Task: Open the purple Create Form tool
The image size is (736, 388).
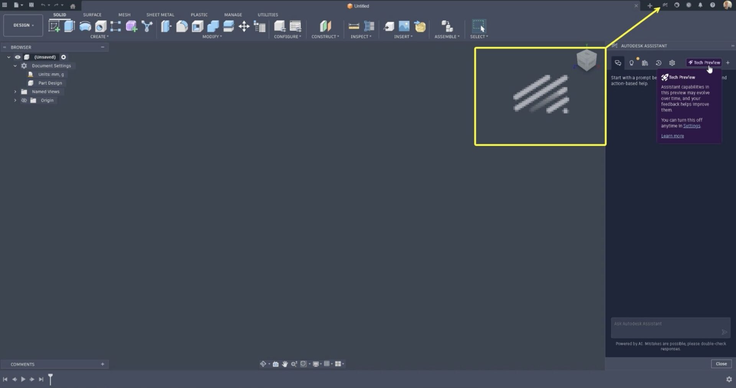Action: point(131,26)
